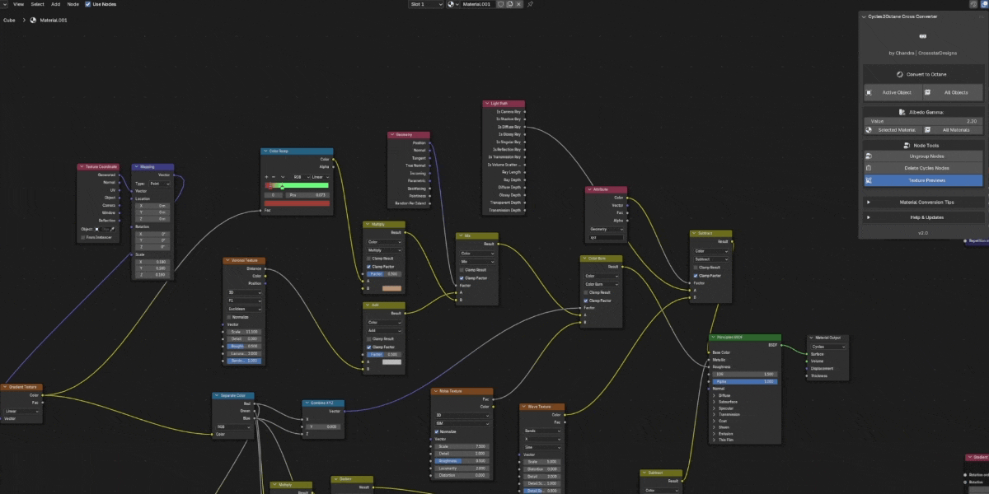Viewport: 989px width, 494px height.
Task: Click red color swatch in Color Ramp
Action: [297, 203]
